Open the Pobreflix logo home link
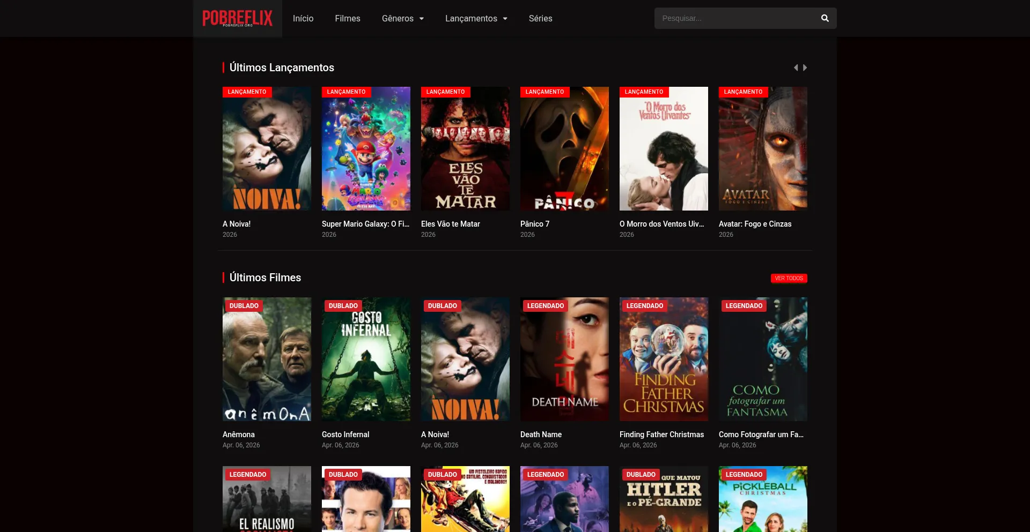This screenshot has width=1030, height=532. click(x=237, y=18)
